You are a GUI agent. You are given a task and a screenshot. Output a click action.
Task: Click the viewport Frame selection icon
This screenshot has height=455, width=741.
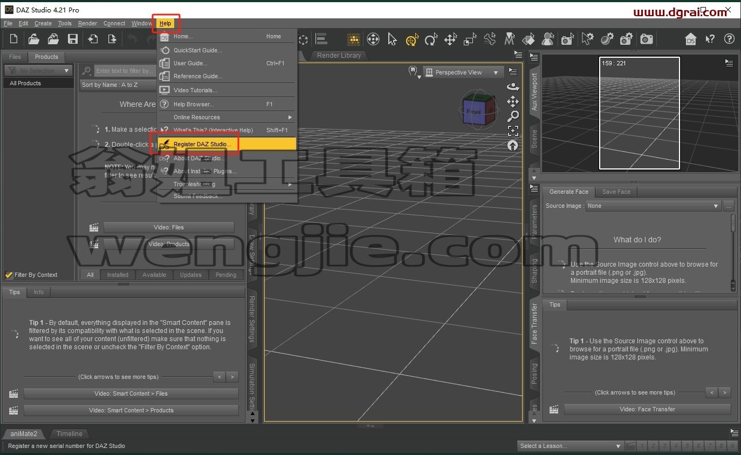point(513,131)
